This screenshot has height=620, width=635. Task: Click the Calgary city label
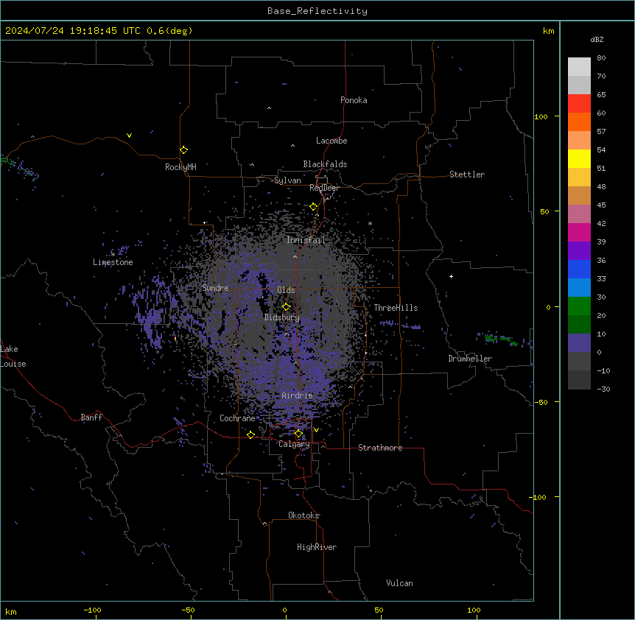[294, 444]
